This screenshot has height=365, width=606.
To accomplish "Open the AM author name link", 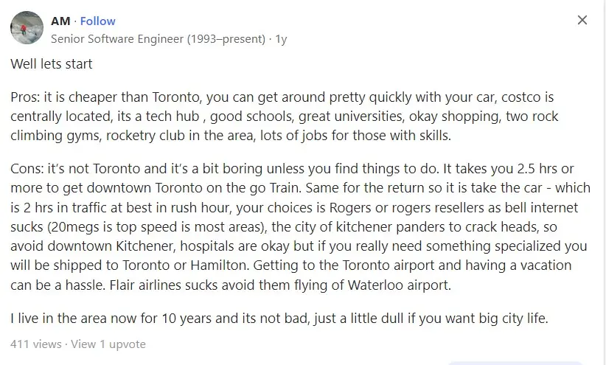I will point(60,21).
